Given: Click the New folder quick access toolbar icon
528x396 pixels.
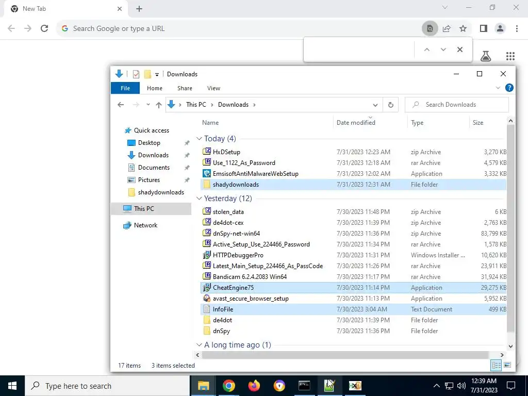Looking at the screenshot, I should click(147, 74).
